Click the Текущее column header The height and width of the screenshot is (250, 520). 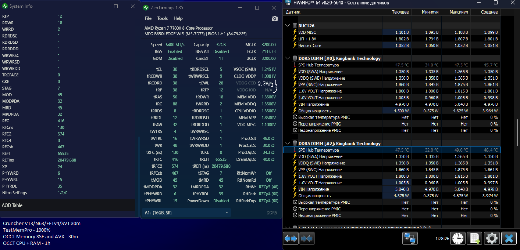(397, 12)
